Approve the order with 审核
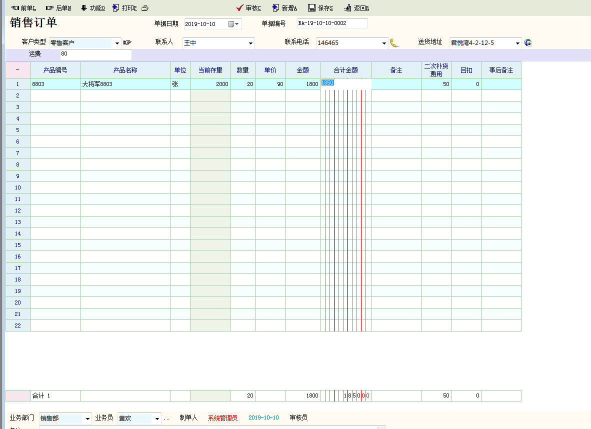591x429 pixels. pyautogui.click(x=249, y=8)
